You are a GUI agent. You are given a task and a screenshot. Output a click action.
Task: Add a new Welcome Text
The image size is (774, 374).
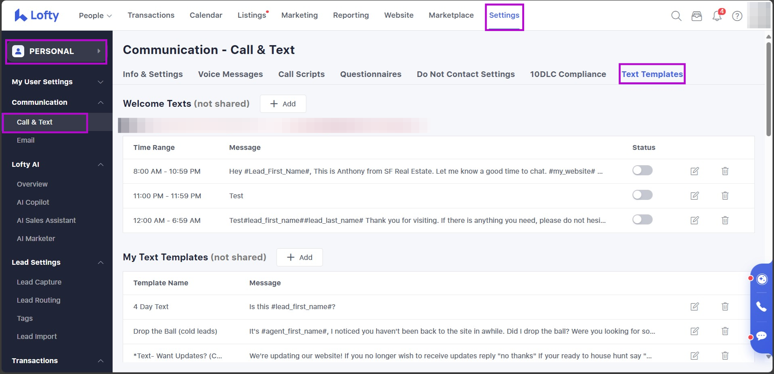(x=283, y=104)
